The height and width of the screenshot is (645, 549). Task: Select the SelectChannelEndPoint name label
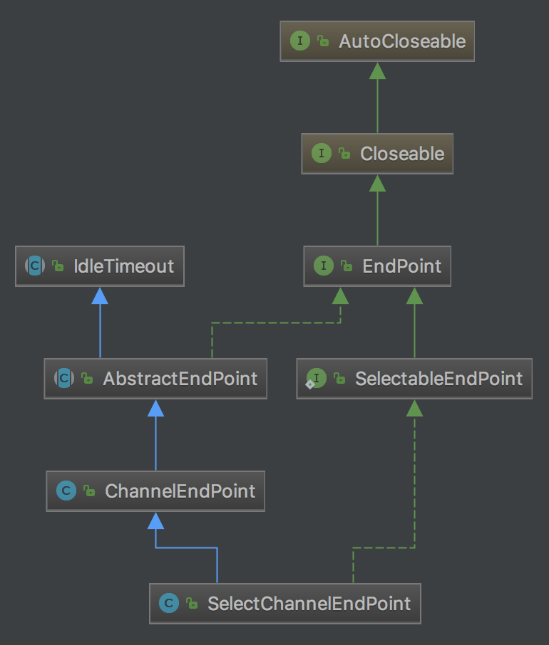point(309,604)
